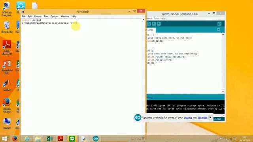Click the Arduino logo in the updates notification
The width and height of the screenshot is (253, 142).
coord(138,118)
